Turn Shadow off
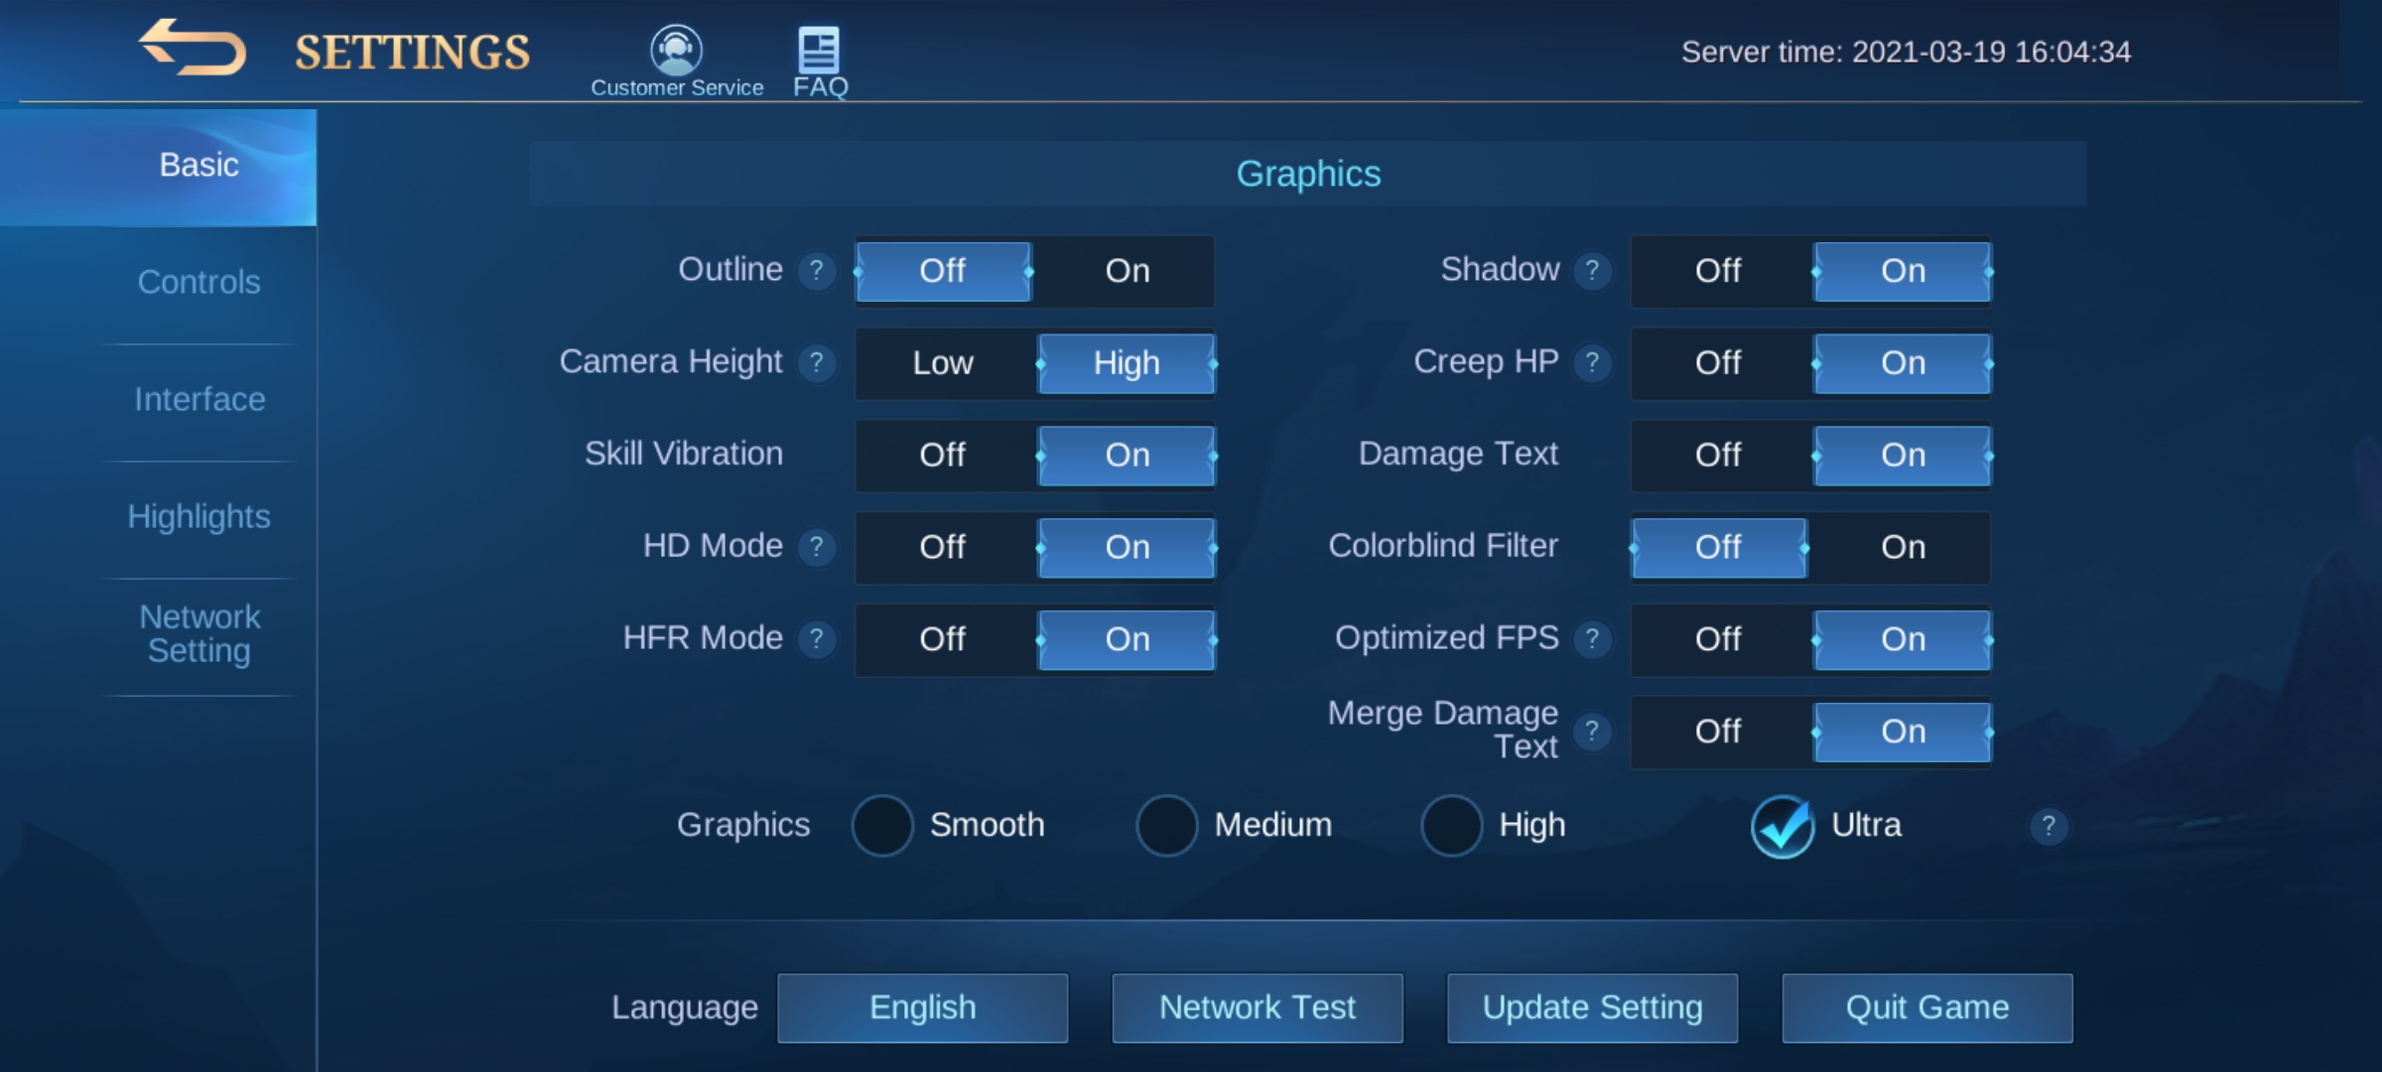The height and width of the screenshot is (1072, 2382). 1718,271
